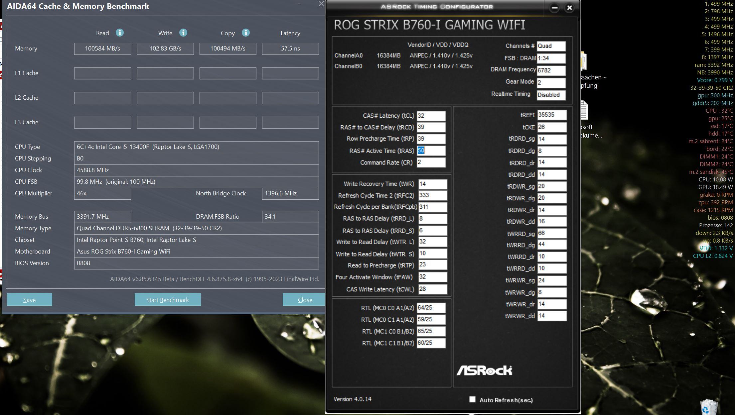Screen dimensions: 735x415
Task: Click the FSB : DRAM ratio field
Action: [x=551, y=58]
